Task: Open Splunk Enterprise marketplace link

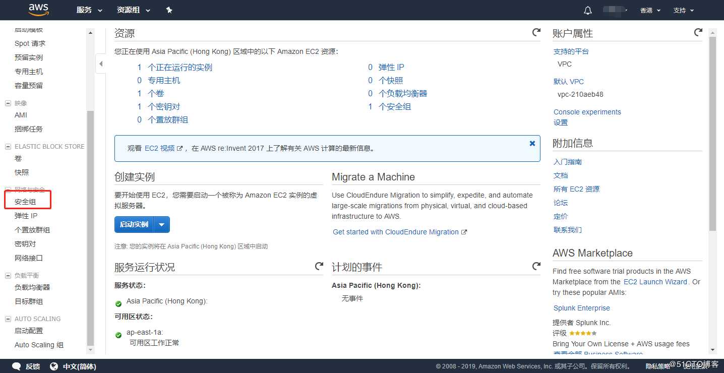Action: (x=582, y=308)
